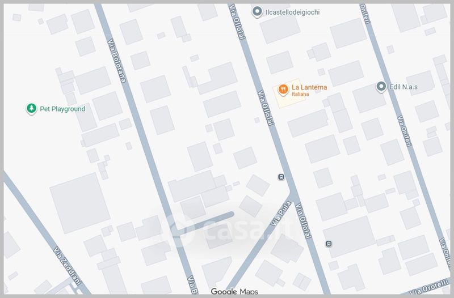The width and height of the screenshot is (454, 298).
Task: Select the Pet Playground park marker icon
Action: coord(32,109)
